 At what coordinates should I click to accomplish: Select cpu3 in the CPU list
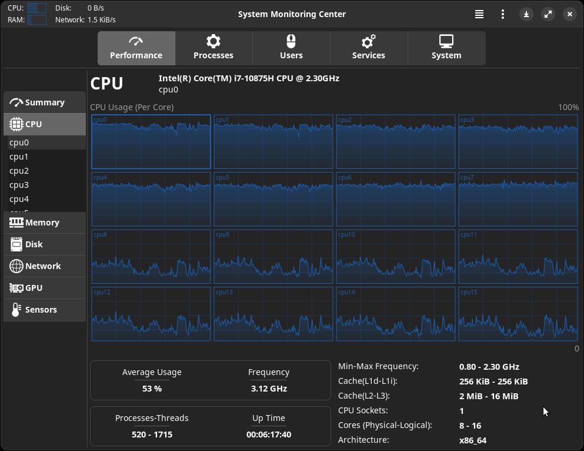click(19, 185)
